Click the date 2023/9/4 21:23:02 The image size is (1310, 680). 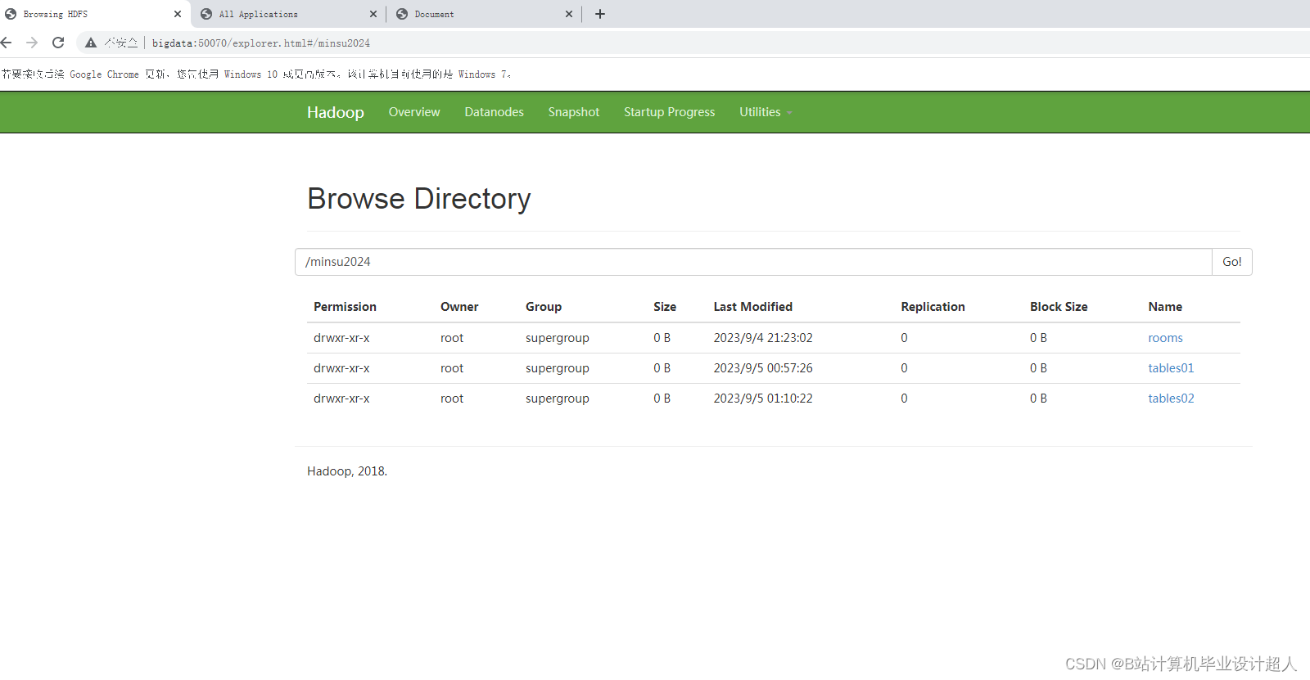(x=763, y=338)
